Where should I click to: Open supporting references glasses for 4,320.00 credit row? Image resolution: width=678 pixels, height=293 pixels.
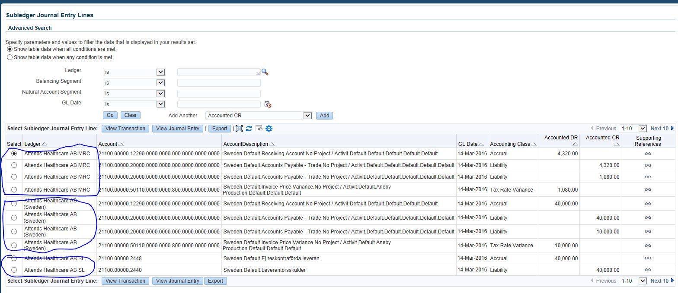click(648, 165)
